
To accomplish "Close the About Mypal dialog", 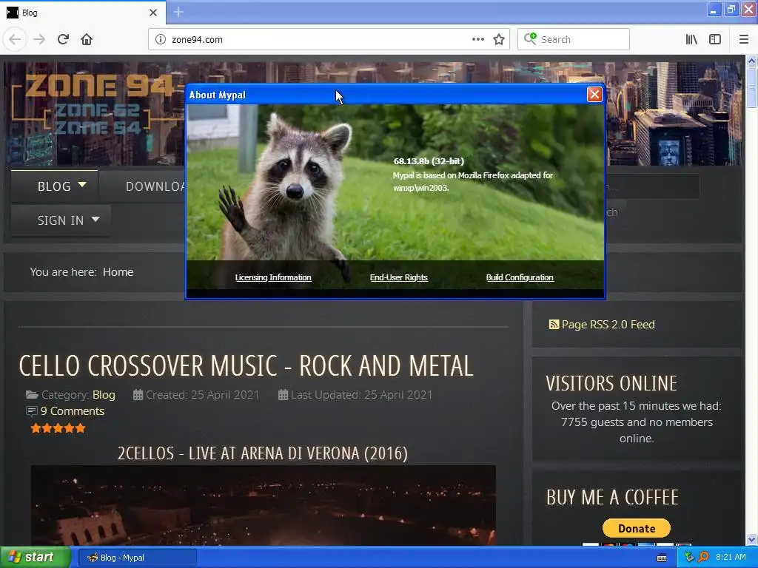I will [594, 94].
